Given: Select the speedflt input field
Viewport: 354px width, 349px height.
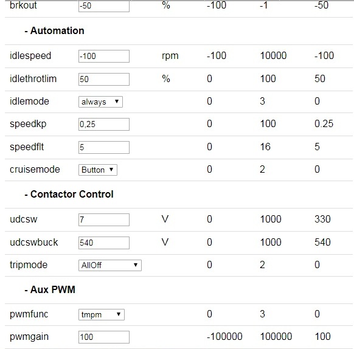Looking at the screenshot, I should (104, 147).
